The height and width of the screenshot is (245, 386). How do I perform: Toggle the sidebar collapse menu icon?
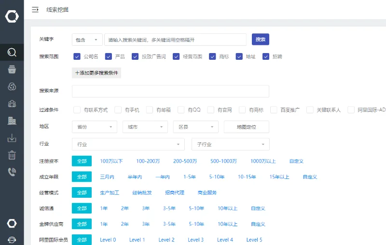[x=35, y=10]
